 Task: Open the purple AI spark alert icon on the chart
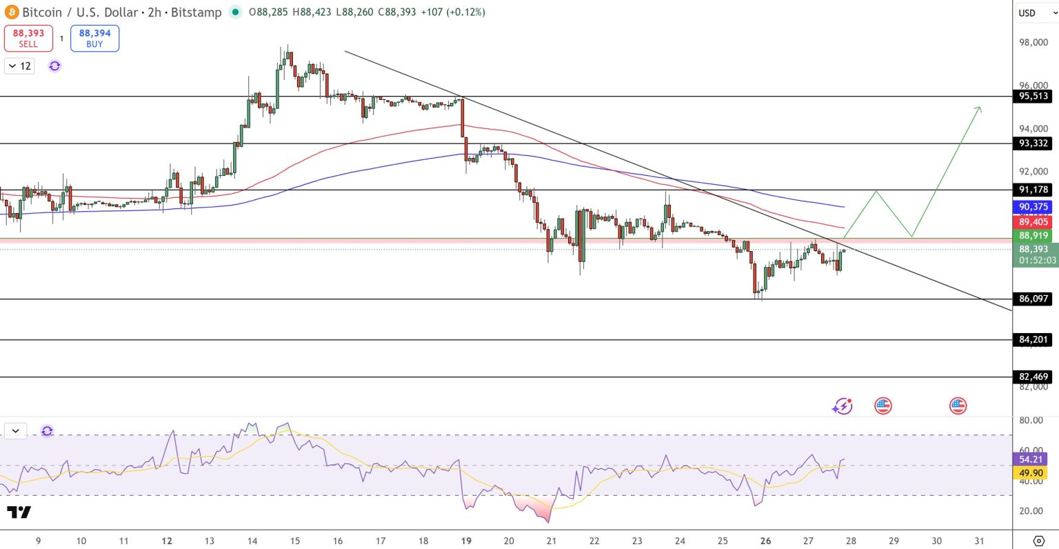[x=843, y=406]
